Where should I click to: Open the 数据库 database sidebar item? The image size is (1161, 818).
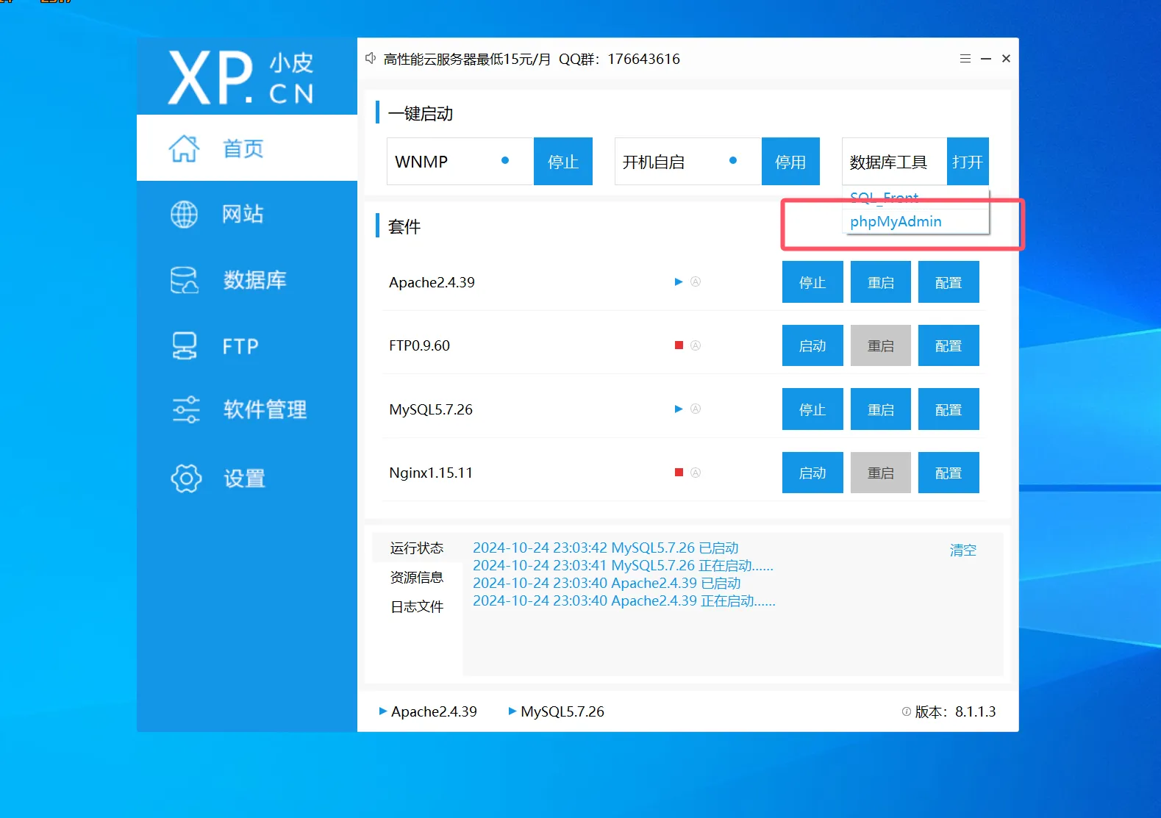(247, 280)
